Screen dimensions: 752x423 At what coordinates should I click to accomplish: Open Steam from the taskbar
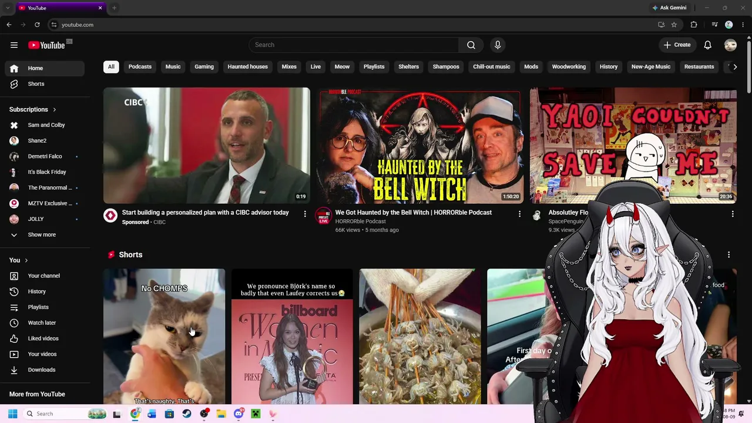tap(187, 414)
